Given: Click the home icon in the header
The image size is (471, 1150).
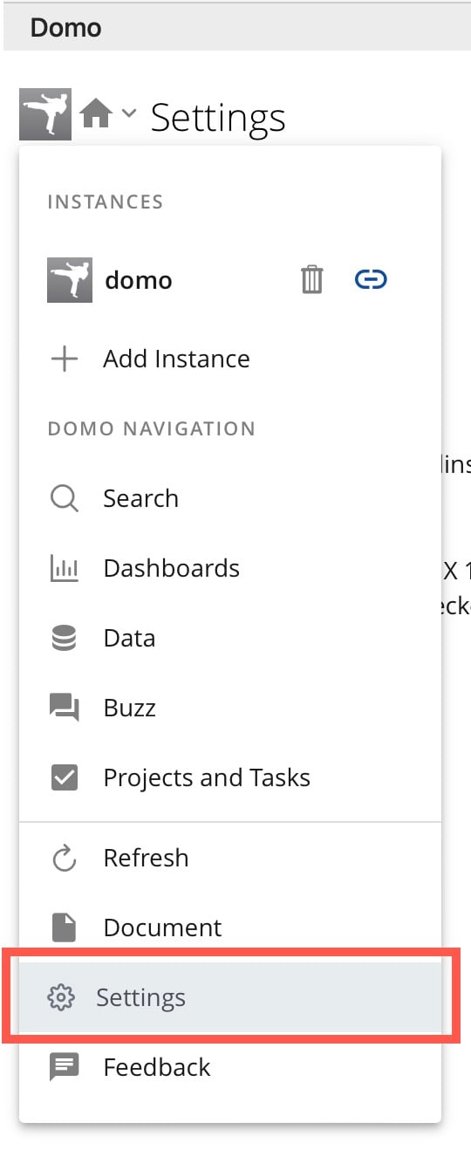Looking at the screenshot, I should [x=96, y=113].
